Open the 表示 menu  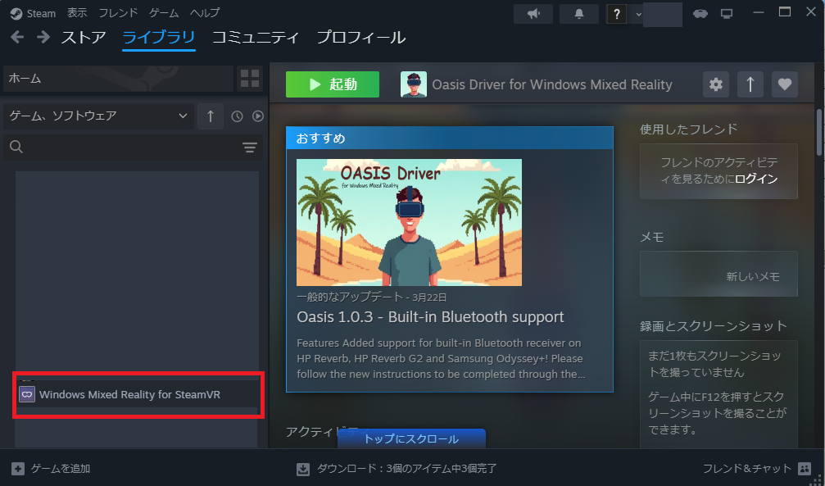[77, 12]
